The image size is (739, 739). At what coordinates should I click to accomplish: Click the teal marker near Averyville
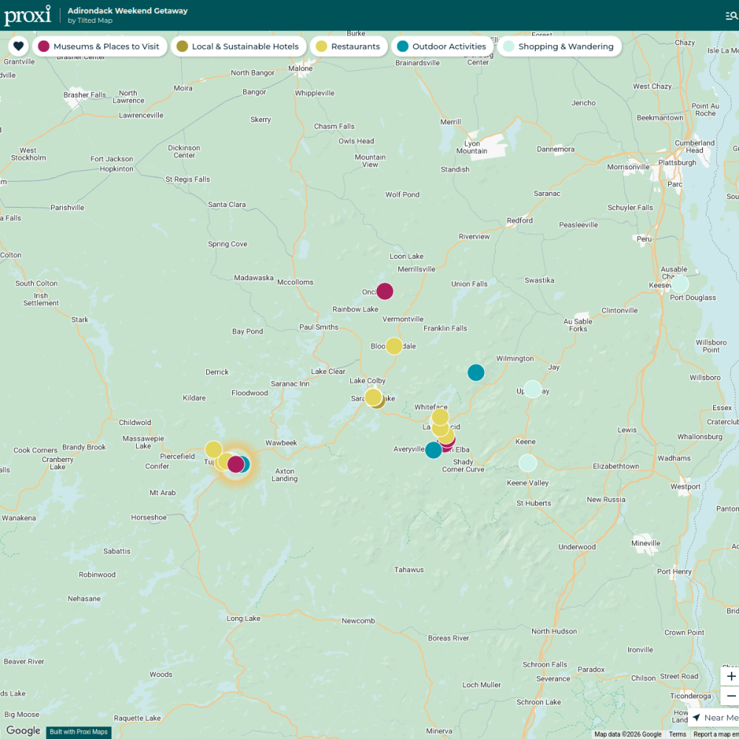tap(433, 450)
